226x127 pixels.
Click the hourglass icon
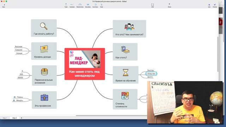click(x=126, y=72)
